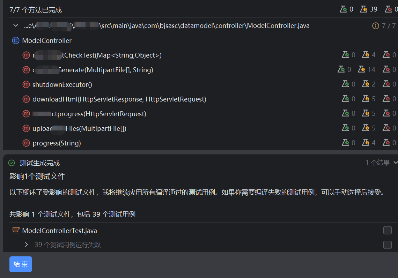Click the info icon showing 7/7
This screenshot has height=278, width=398.
pos(376,25)
